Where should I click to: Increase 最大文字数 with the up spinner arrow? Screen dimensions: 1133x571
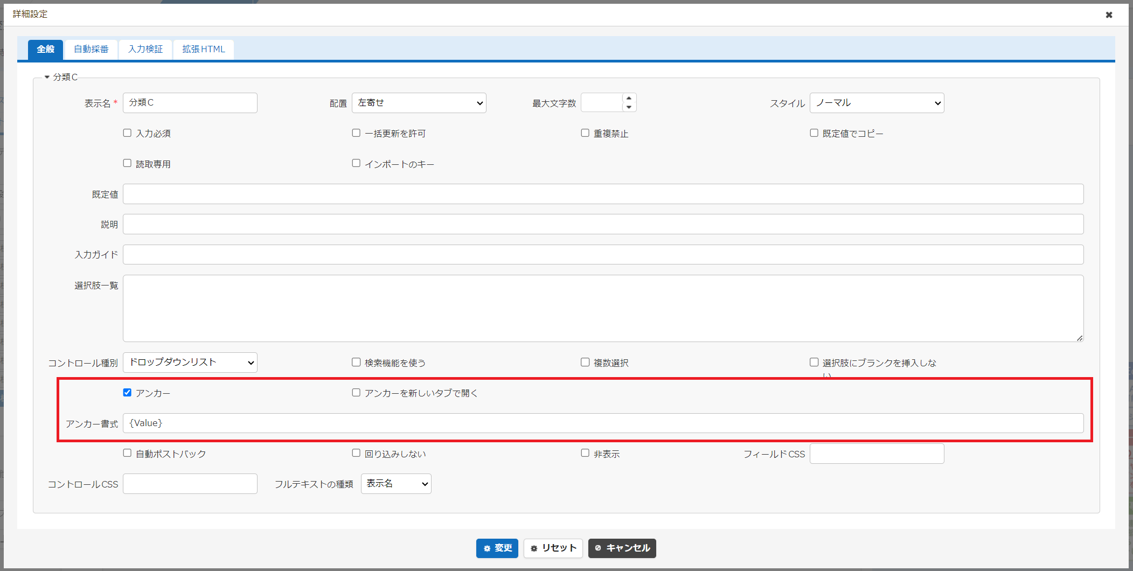click(629, 98)
